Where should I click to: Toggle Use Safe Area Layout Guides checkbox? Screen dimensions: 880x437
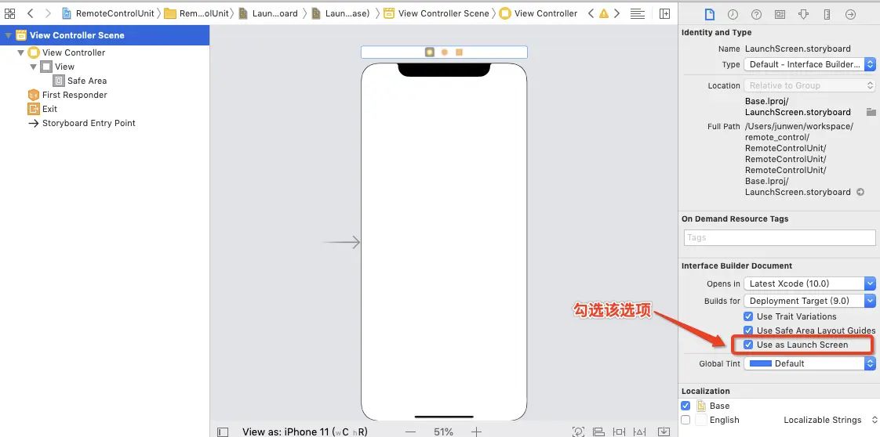click(748, 330)
